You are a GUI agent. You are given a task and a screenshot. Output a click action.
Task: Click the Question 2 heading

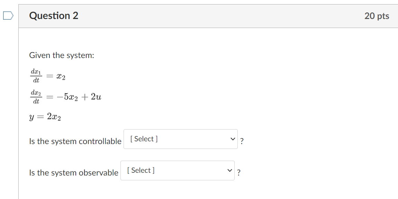(54, 16)
